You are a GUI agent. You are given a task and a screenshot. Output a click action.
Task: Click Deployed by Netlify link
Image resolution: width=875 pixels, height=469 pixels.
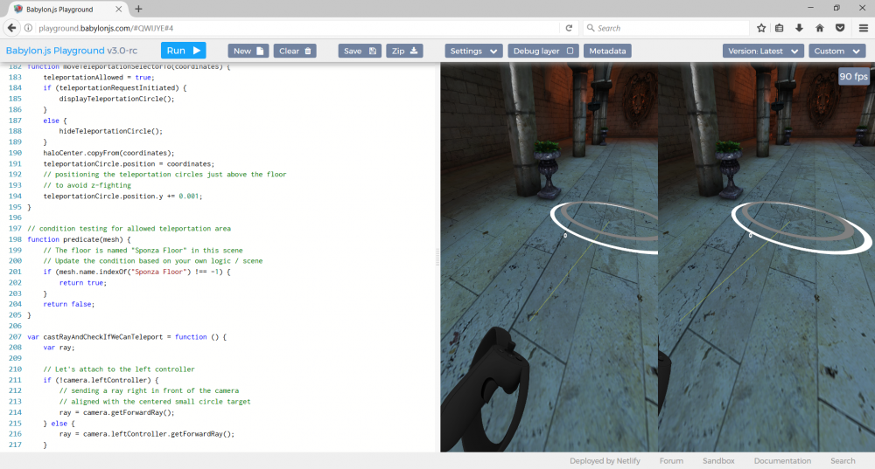[x=605, y=460]
